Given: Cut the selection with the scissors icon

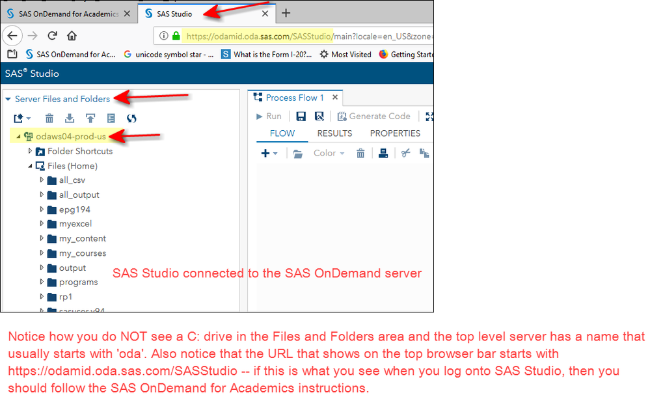Looking at the screenshot, I should click(405, 154).
